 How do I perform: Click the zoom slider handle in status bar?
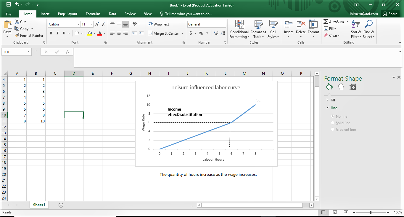[371, 213]
